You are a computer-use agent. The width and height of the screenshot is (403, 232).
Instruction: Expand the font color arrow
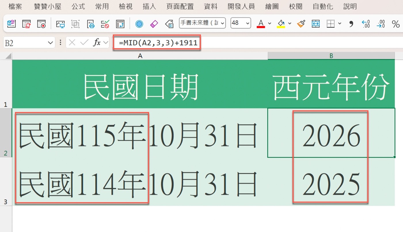269,24
